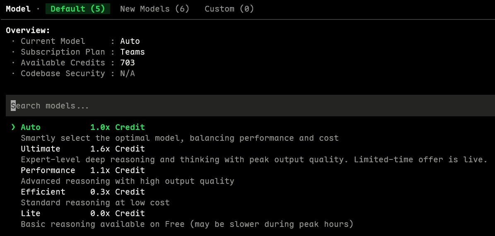Image resolution: width=495 pixels, height=236 pixels.
Task: Click the Subscription Plan value Teams
Action: click(132, 52)
